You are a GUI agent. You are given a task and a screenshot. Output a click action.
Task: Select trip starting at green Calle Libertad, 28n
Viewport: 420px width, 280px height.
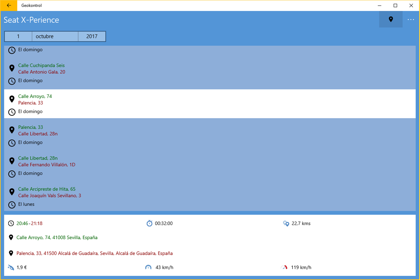(x=38, y=158)
